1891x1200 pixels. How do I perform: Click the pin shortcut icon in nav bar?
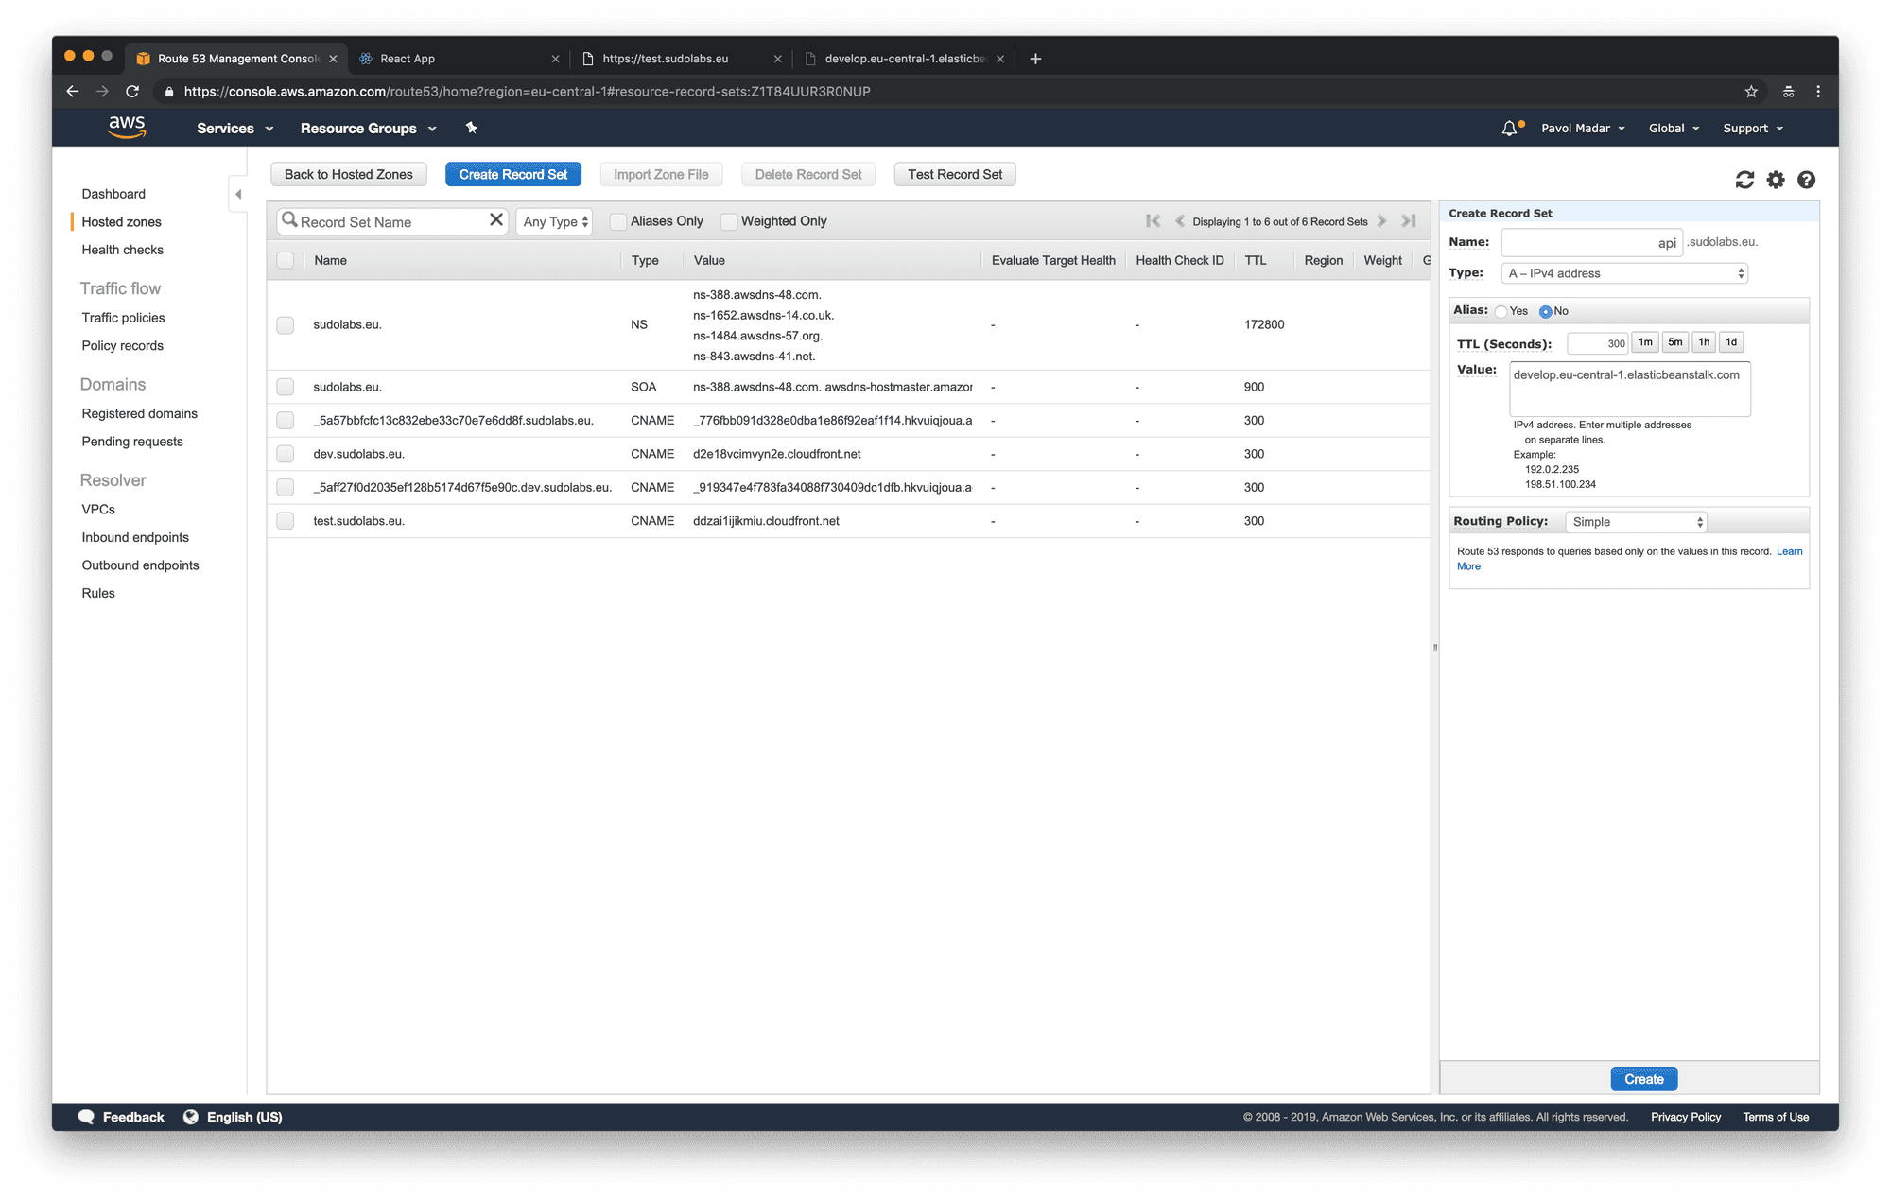[471, 128]
